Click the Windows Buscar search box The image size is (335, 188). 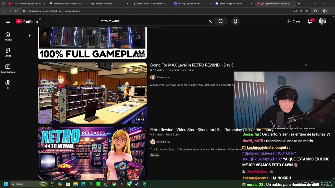pyautogui.click(x=29, y=184)
